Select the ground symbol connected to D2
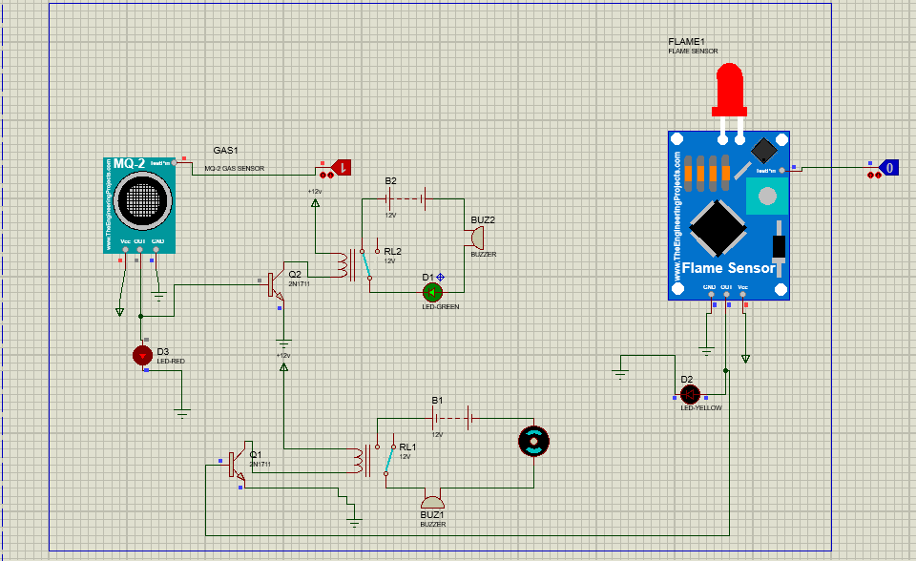916x561 pixels. click(x=620, y=373)
